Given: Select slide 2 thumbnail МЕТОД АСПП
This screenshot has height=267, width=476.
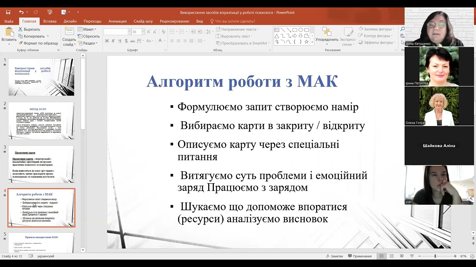Looking at the screenshot, I should [x=41, y=121].
